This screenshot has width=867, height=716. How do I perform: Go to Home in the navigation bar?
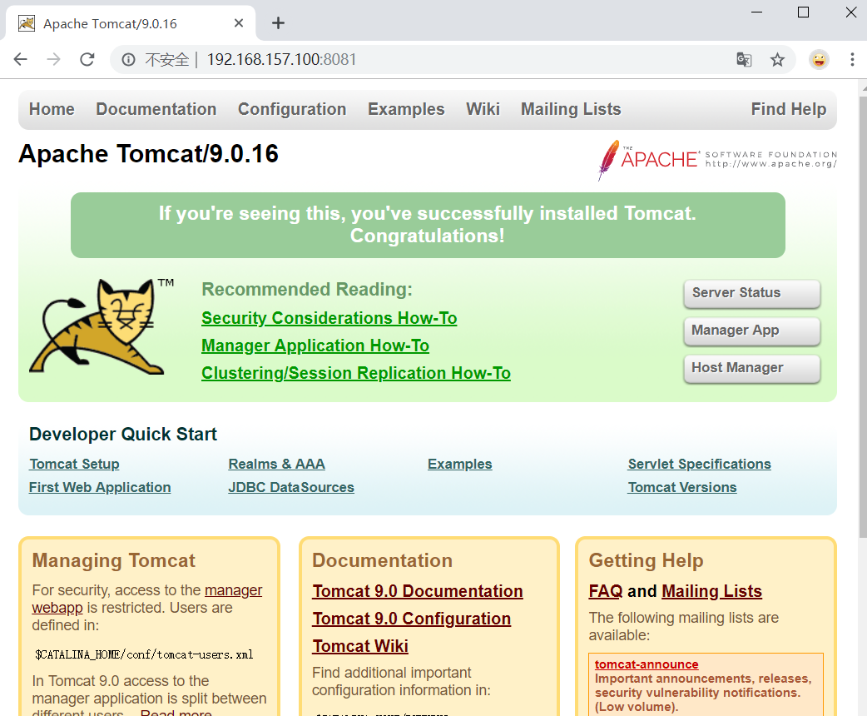point(52,109)
